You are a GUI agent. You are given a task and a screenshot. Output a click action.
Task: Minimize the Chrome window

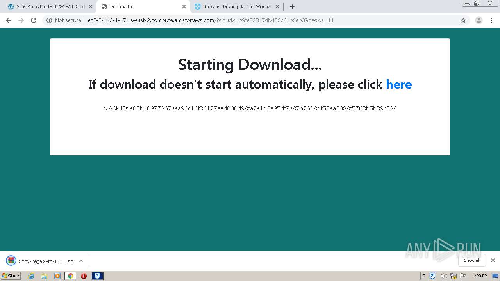click(467, 4)
